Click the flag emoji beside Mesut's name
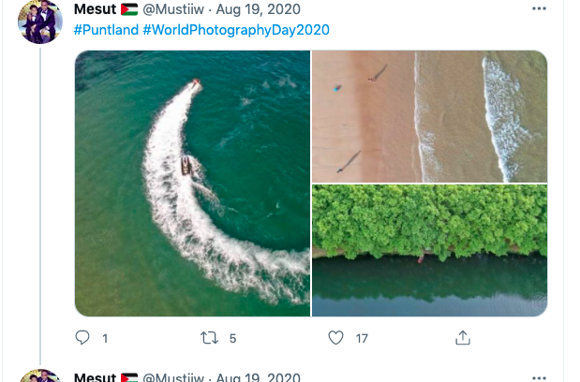 tap(128, 9)
